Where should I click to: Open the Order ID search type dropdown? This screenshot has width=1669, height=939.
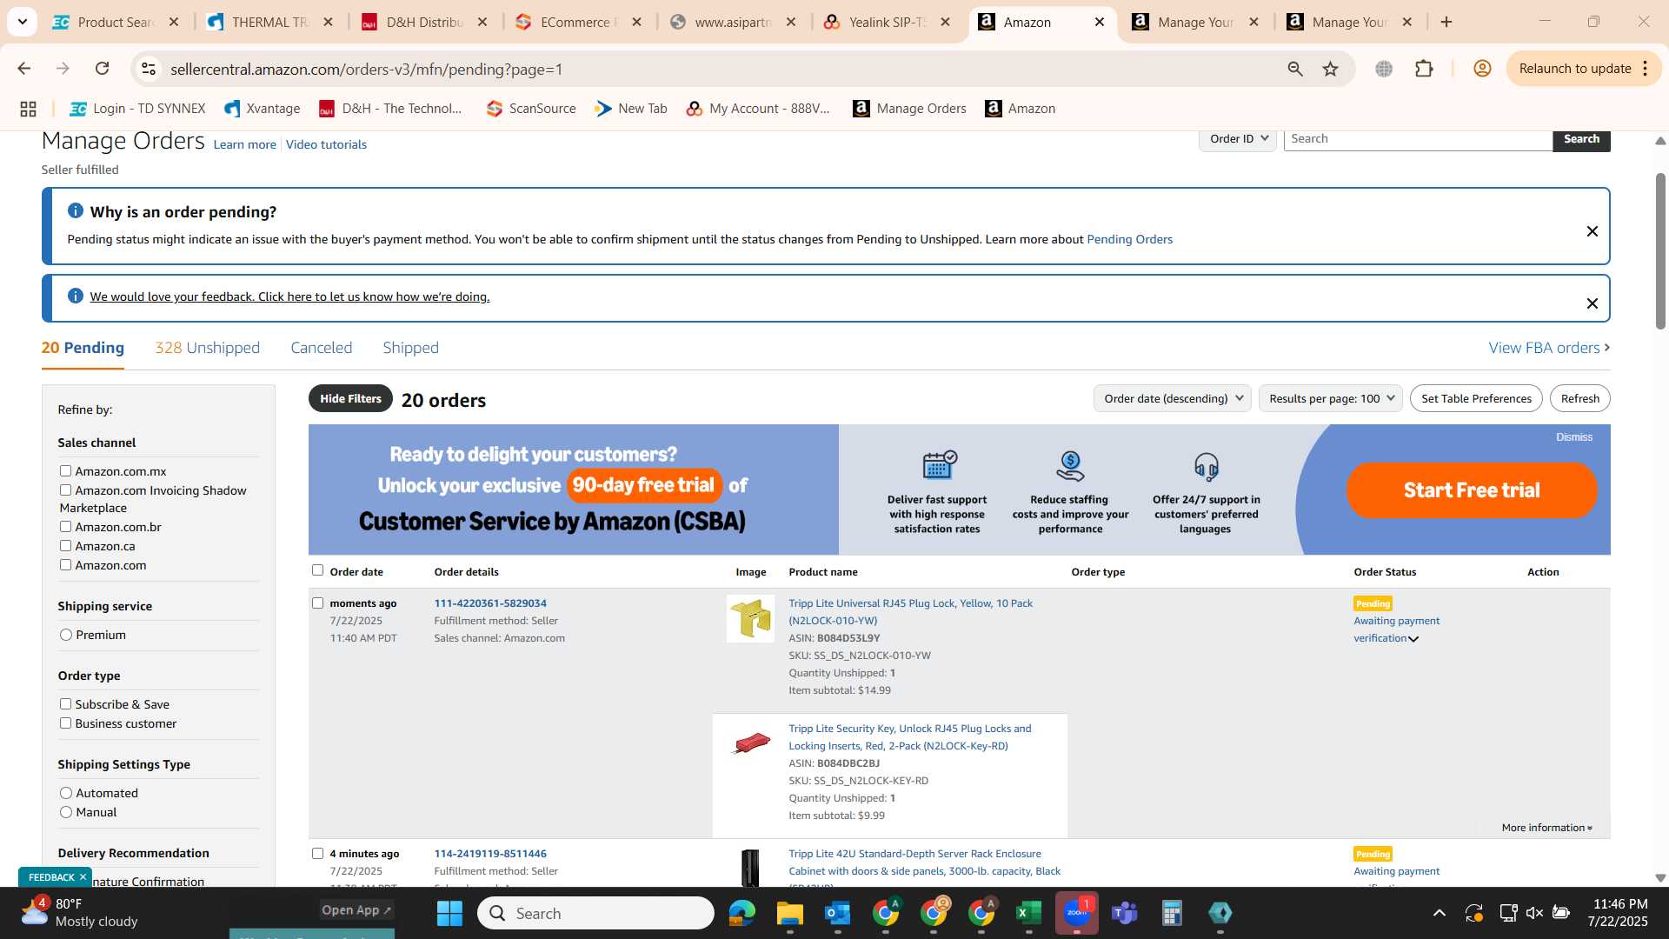[1238, 139]
